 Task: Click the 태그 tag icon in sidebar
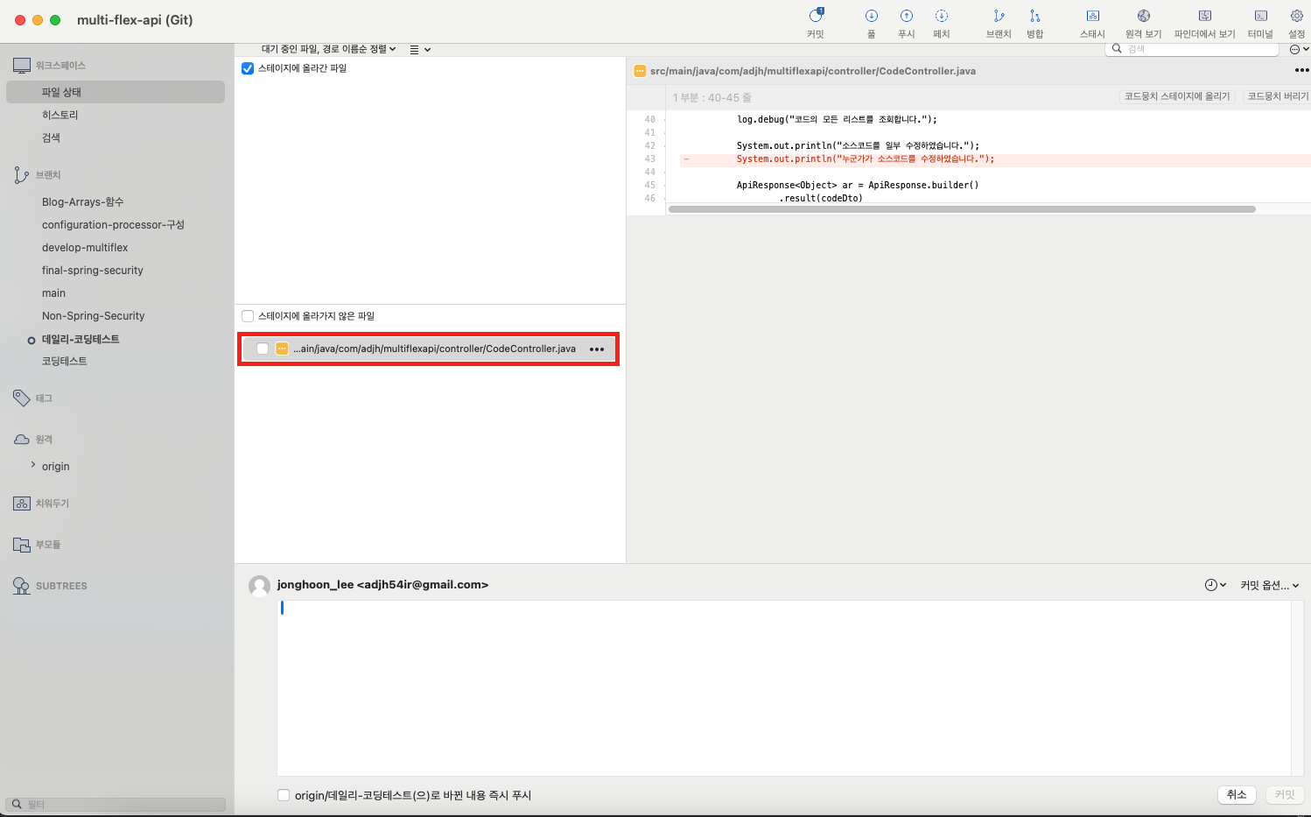point(22,398)
